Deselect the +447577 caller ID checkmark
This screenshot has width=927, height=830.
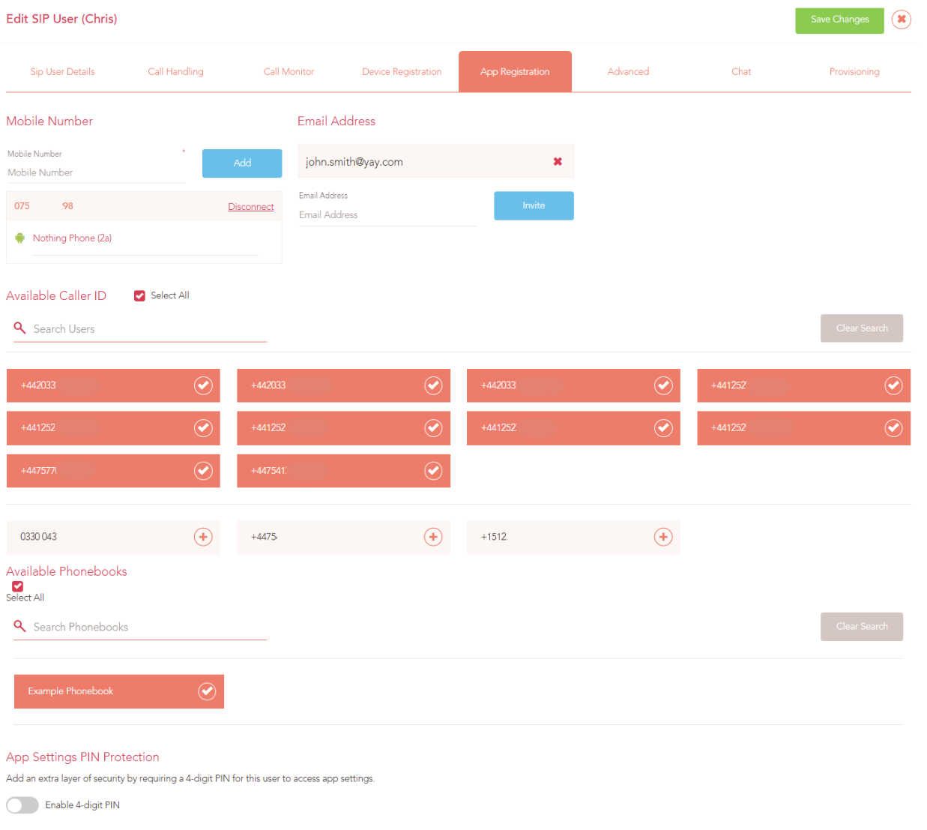tap(203, 471)
